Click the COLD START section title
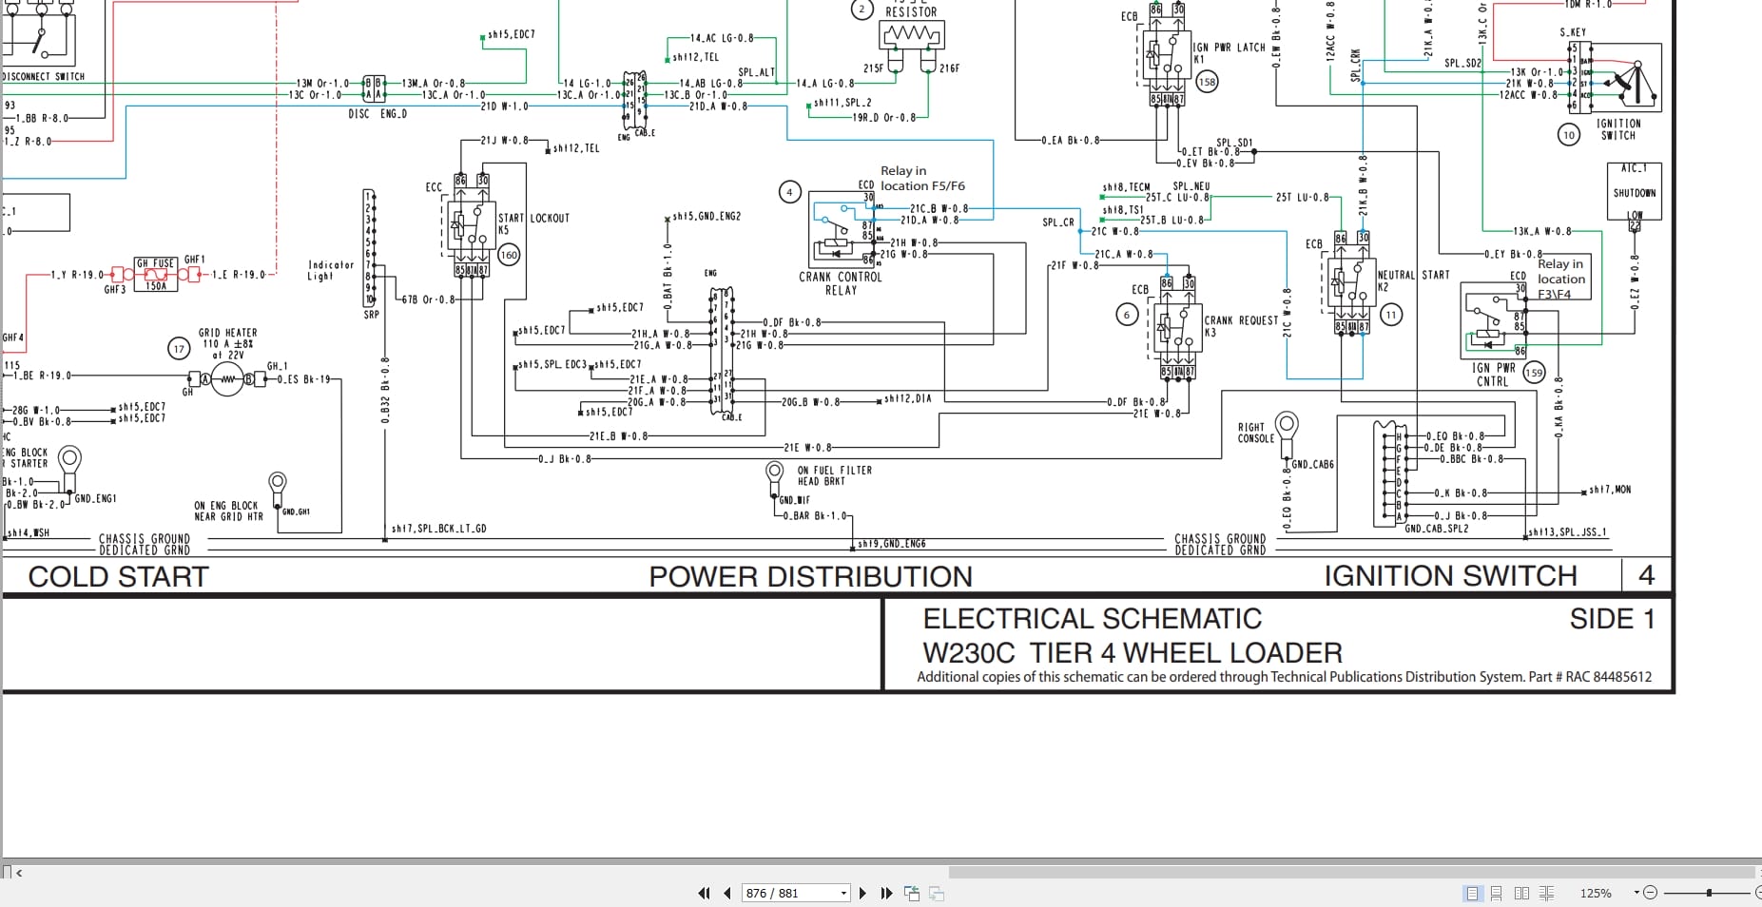 118,577
